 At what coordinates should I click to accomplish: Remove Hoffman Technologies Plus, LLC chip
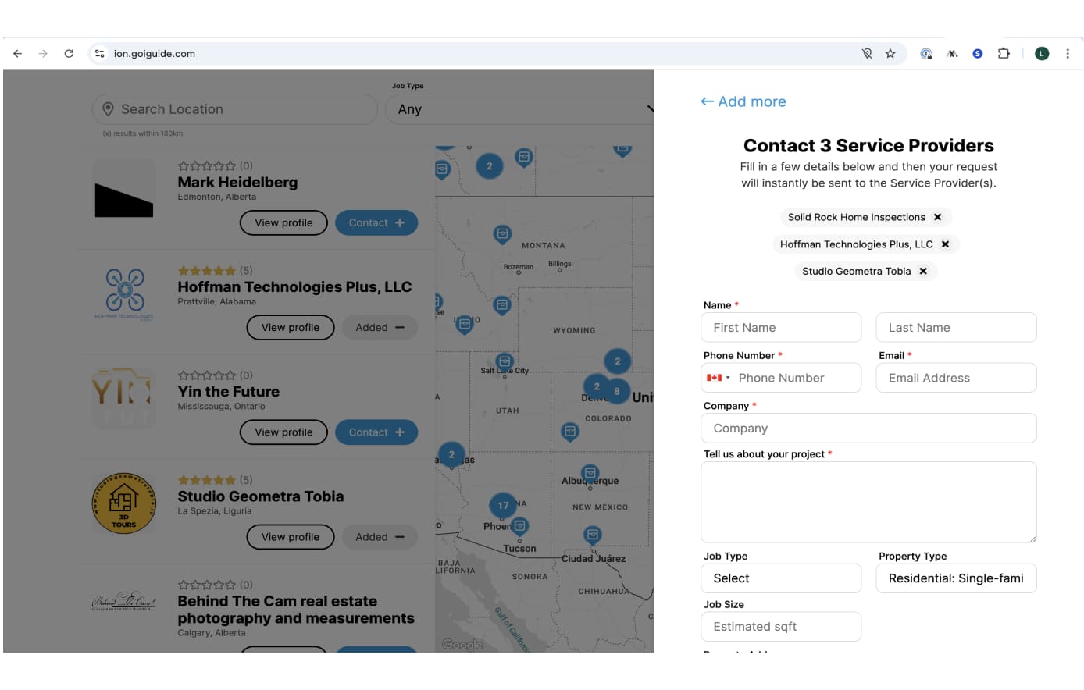point(945,244)
